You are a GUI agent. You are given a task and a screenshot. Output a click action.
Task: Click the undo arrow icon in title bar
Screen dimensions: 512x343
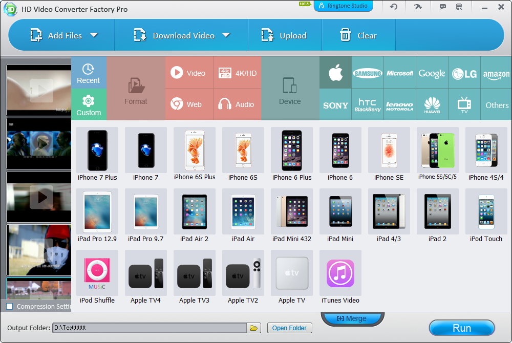394,7
